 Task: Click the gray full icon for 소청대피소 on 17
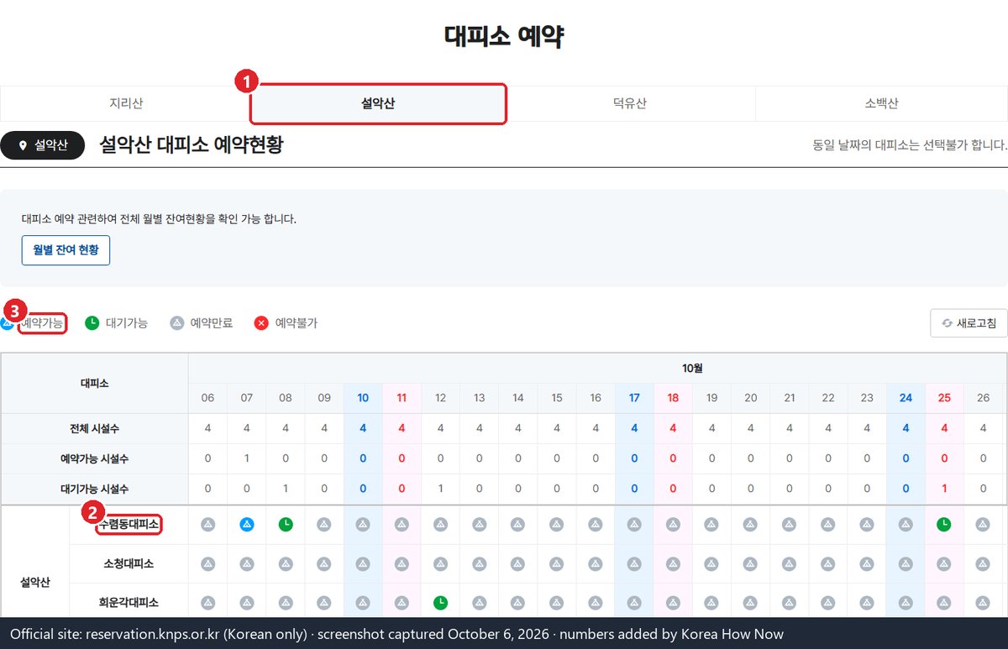634,563
